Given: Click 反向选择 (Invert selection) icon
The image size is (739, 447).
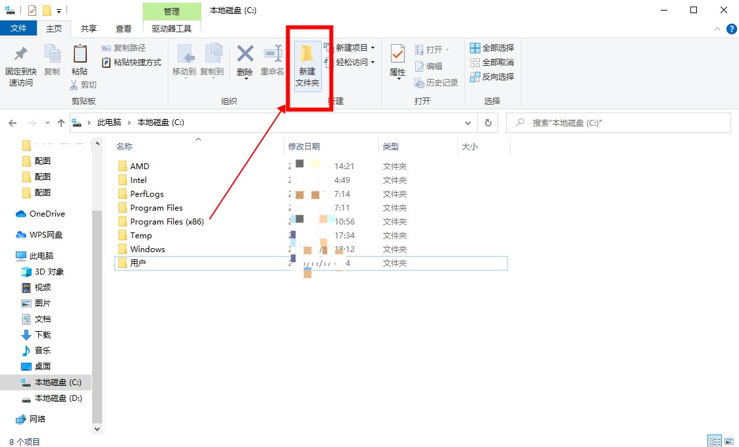Looking at the screenshot, I should (x=475, y=77).
